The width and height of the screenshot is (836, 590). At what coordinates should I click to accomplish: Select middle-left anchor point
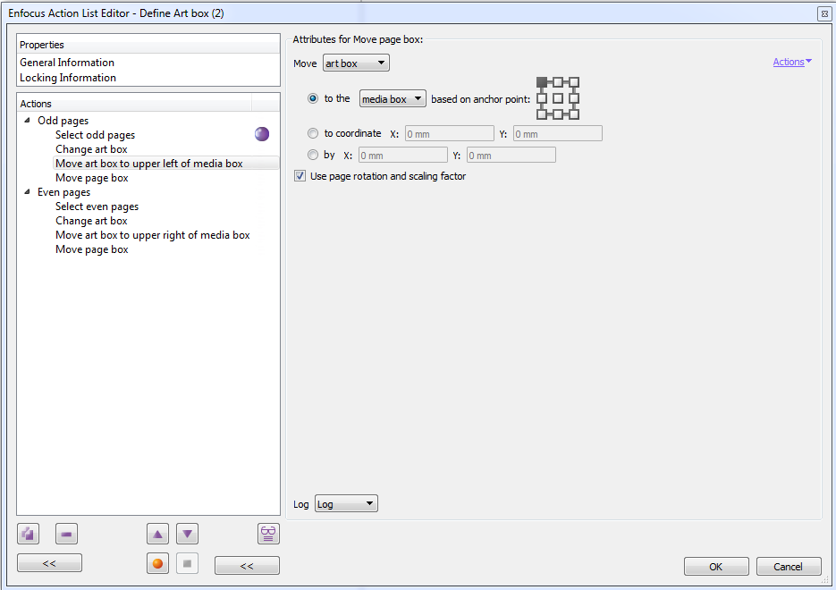pyautogui.click(x=542, y=98)
